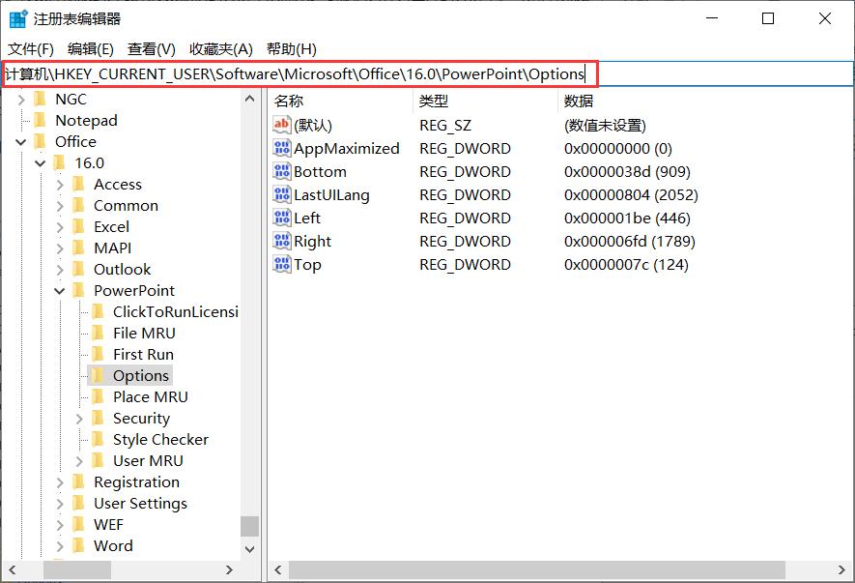Viewport: 855px width, 583px height.
Task: Expand the Outlook key node
Action: coord(60,269)
